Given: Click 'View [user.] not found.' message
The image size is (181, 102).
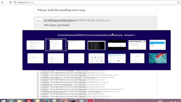Looking at the screenshot, I should click(x=57, y=25).
